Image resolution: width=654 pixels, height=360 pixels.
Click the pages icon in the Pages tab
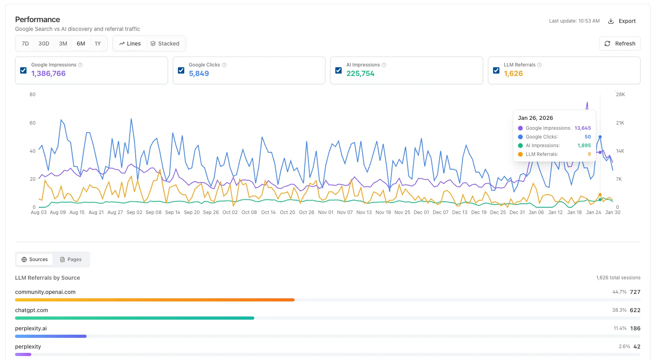(62, 260)
